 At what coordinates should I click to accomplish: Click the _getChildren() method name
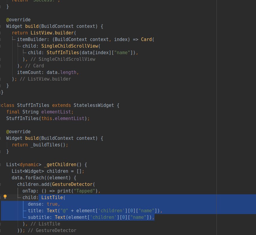63,165
